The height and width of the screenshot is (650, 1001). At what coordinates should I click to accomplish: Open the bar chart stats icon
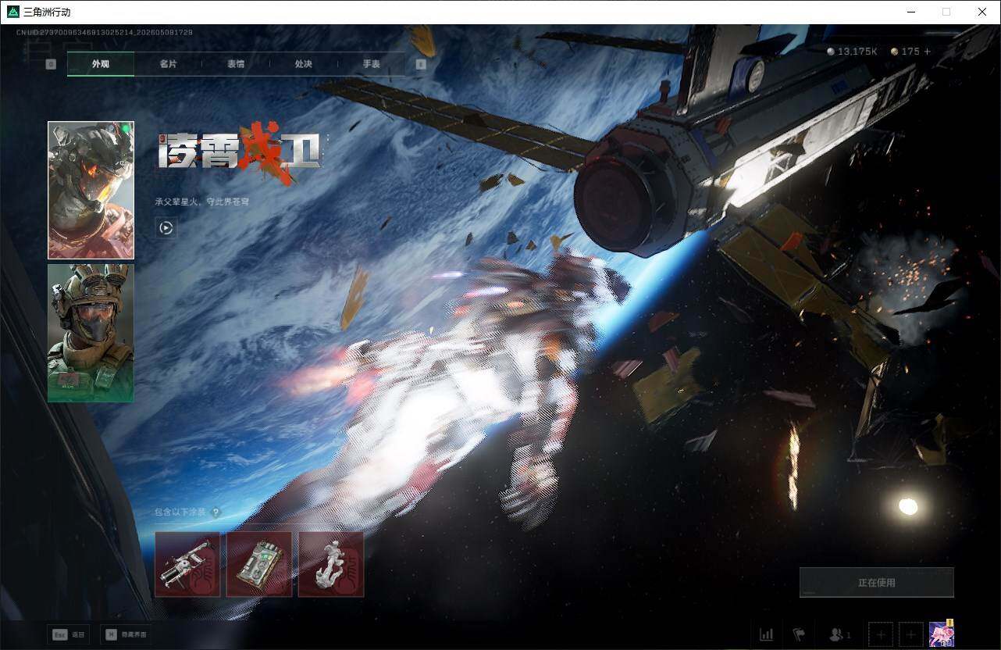tap(767, 634)
